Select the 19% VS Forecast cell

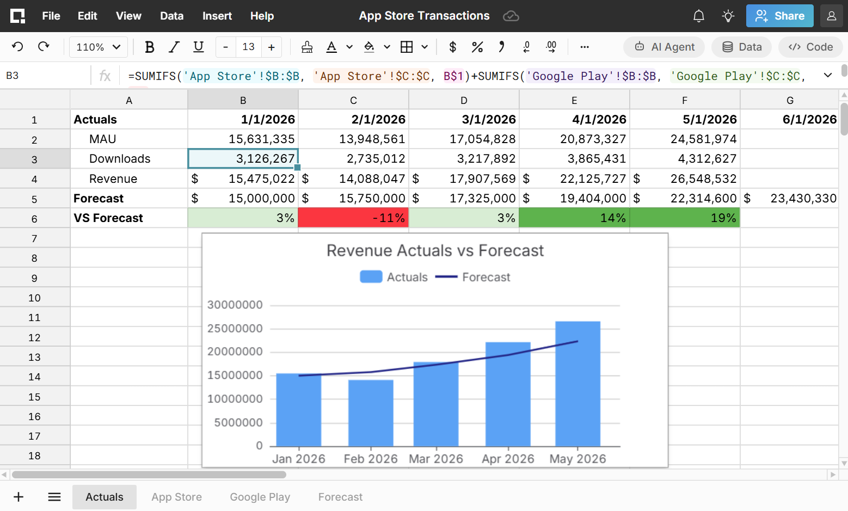(x=684, y=218)
